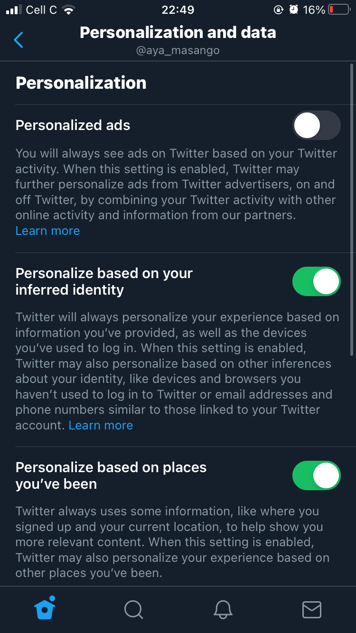356x633 pixels.
Task: Open the Home feed icon
Action: pos(44,610)
